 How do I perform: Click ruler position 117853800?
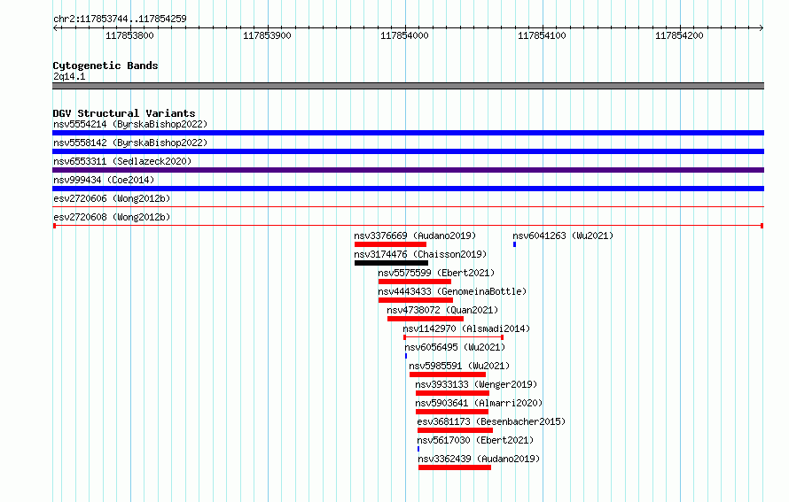pos(129,35)
